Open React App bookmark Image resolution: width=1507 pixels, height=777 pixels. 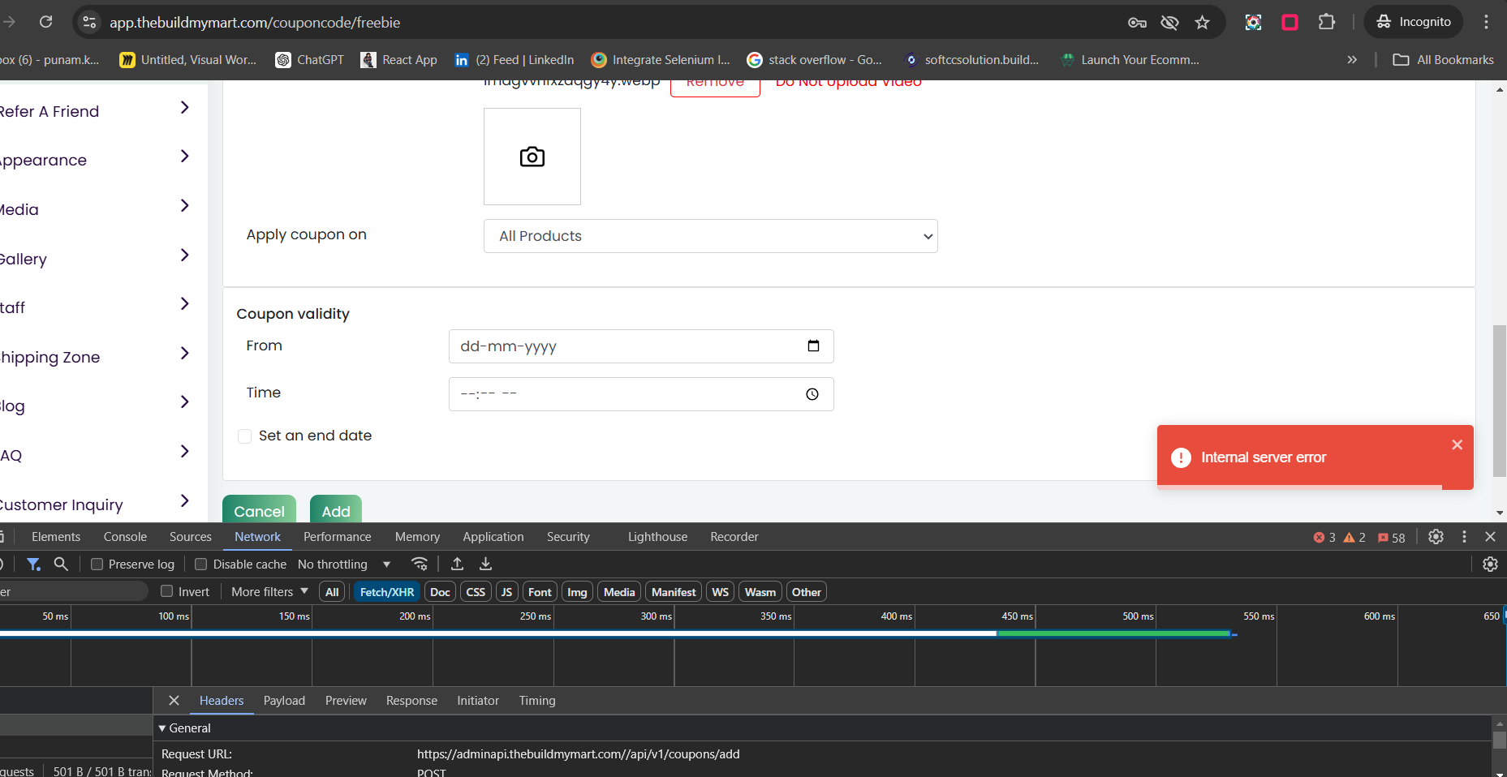pyautogui.click(x=398, y=60)
